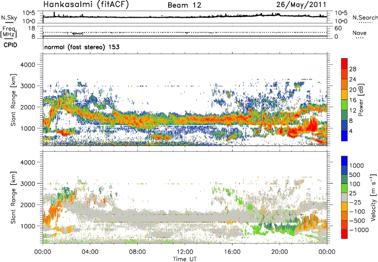Click the grey segment of the velocity colorbar

[x=344, y=197]
